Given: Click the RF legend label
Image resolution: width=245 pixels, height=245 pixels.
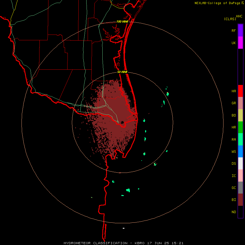Looking at the screenshot, I should pos(234,31).
